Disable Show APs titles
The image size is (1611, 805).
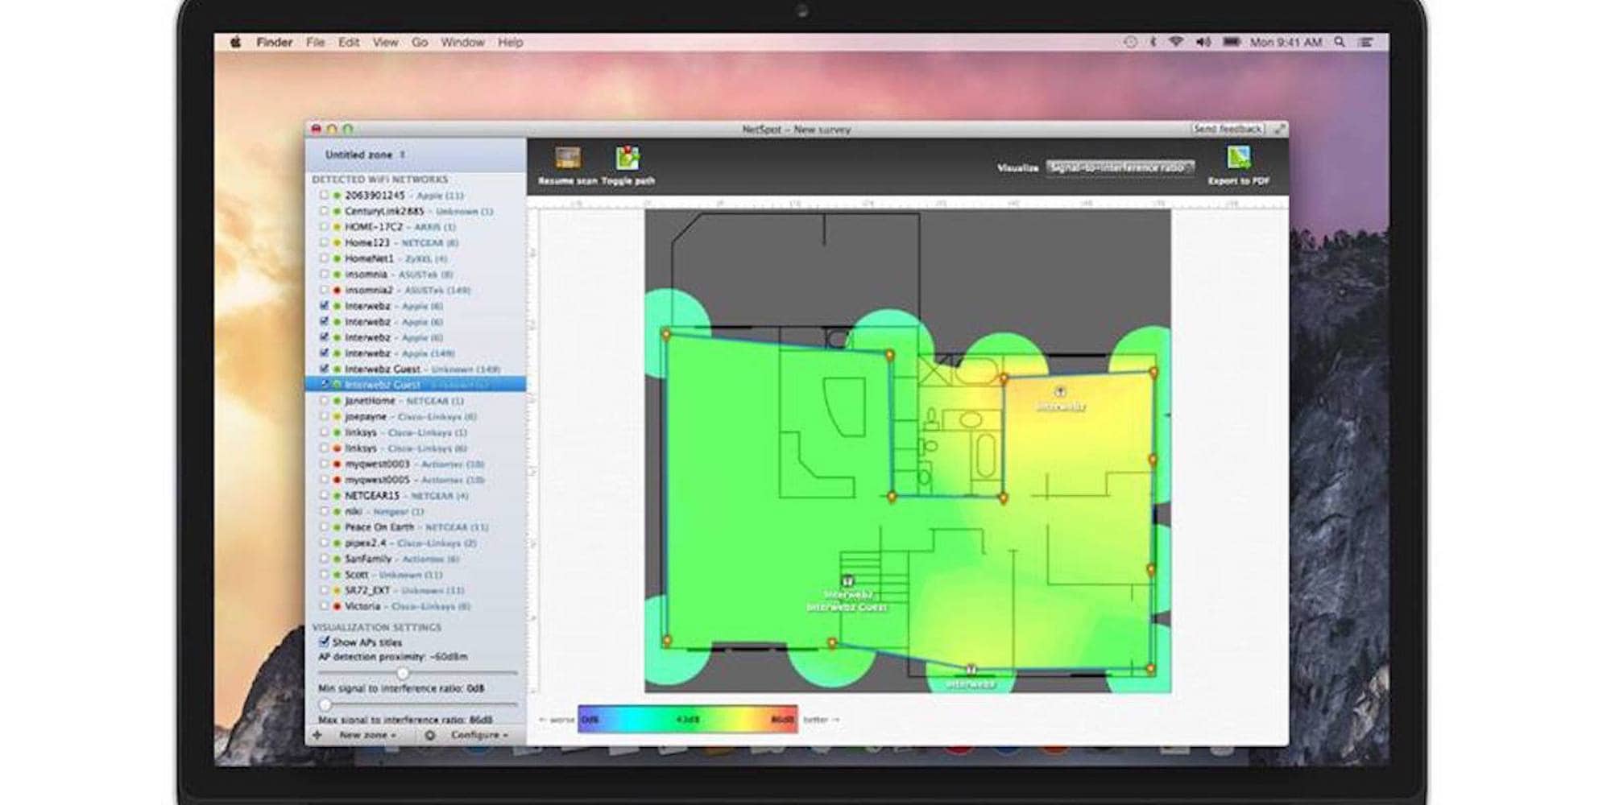pos(325,641)
